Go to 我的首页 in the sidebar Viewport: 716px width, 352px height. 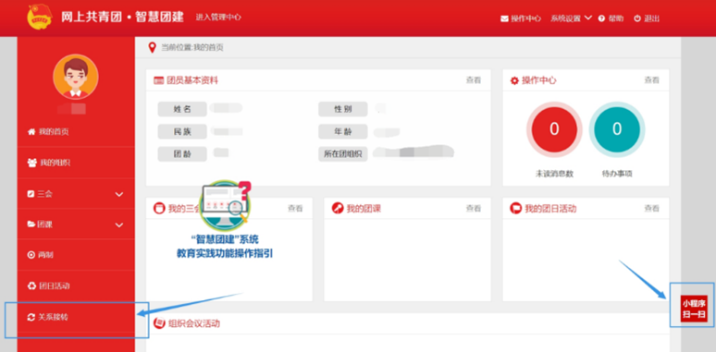pyautogui.click(x=76, y=132)
